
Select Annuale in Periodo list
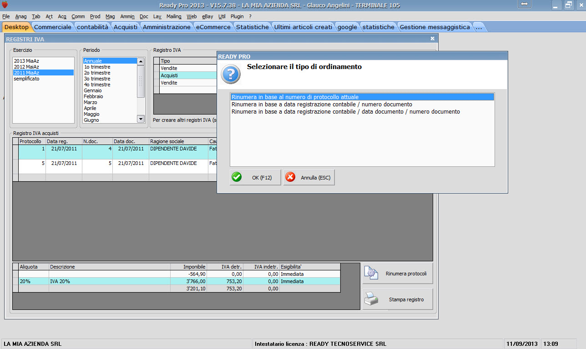click(110, 61)
